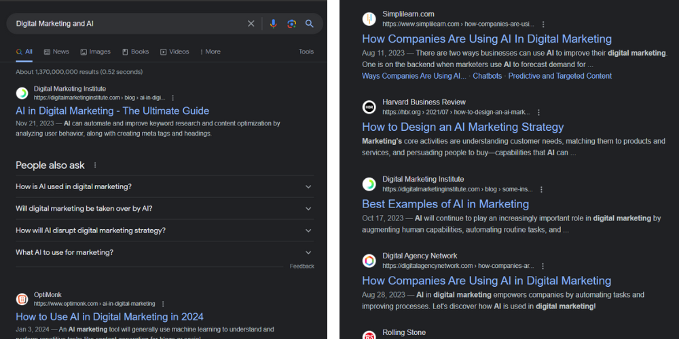Open the three-dot menu beside People also ask
Screen dimensions: 679x339
(x=95, y=165)
